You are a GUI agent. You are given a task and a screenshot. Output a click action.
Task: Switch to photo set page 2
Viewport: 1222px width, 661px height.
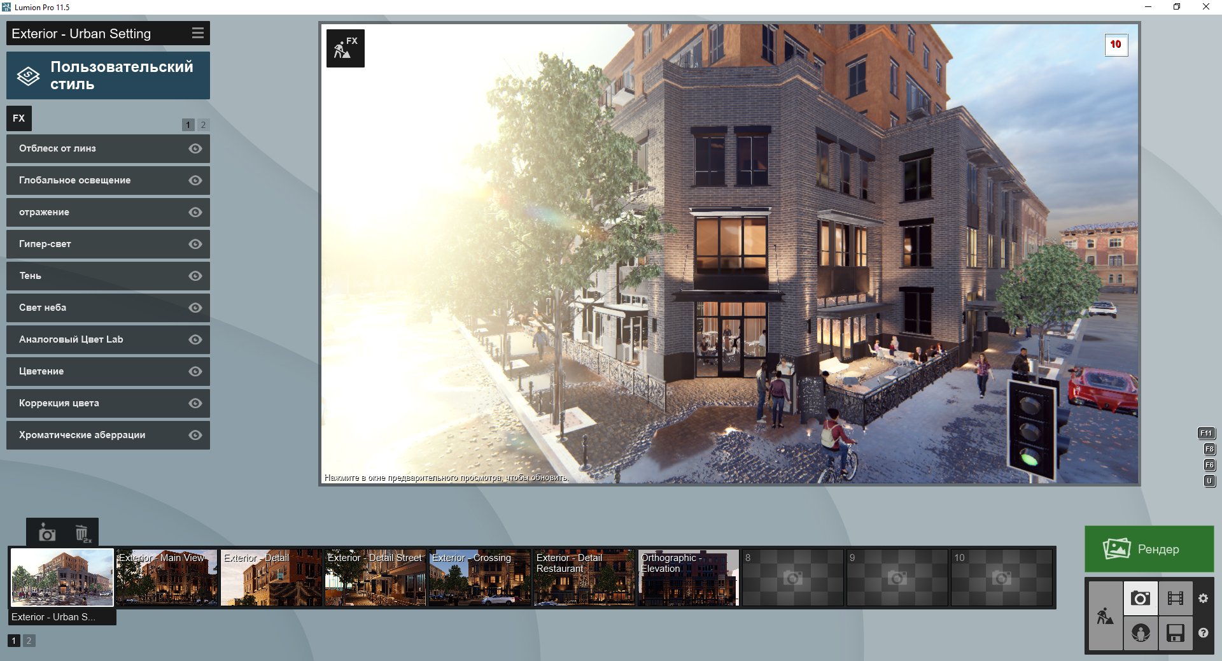(x=29, y=641)
